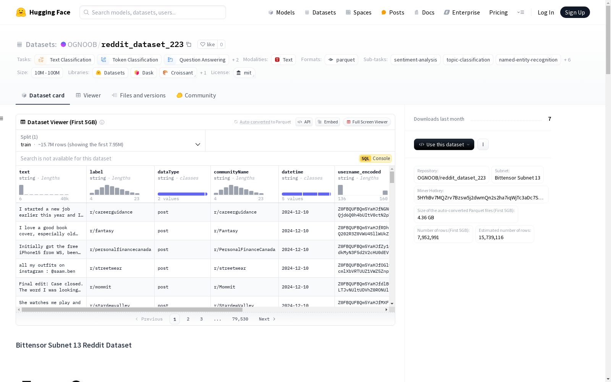Focus the search models, datasets, users field
This screenshot has width=611, height=382.
click(x=153, y=12)
